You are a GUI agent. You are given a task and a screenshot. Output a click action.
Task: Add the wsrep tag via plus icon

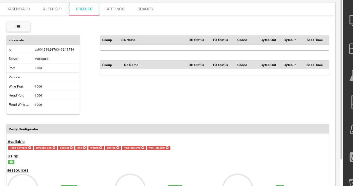(101, 148)
